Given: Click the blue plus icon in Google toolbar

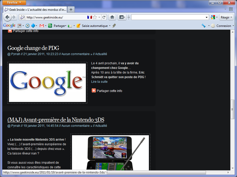Looking at the screenshot, I should (x=33, y=26).
